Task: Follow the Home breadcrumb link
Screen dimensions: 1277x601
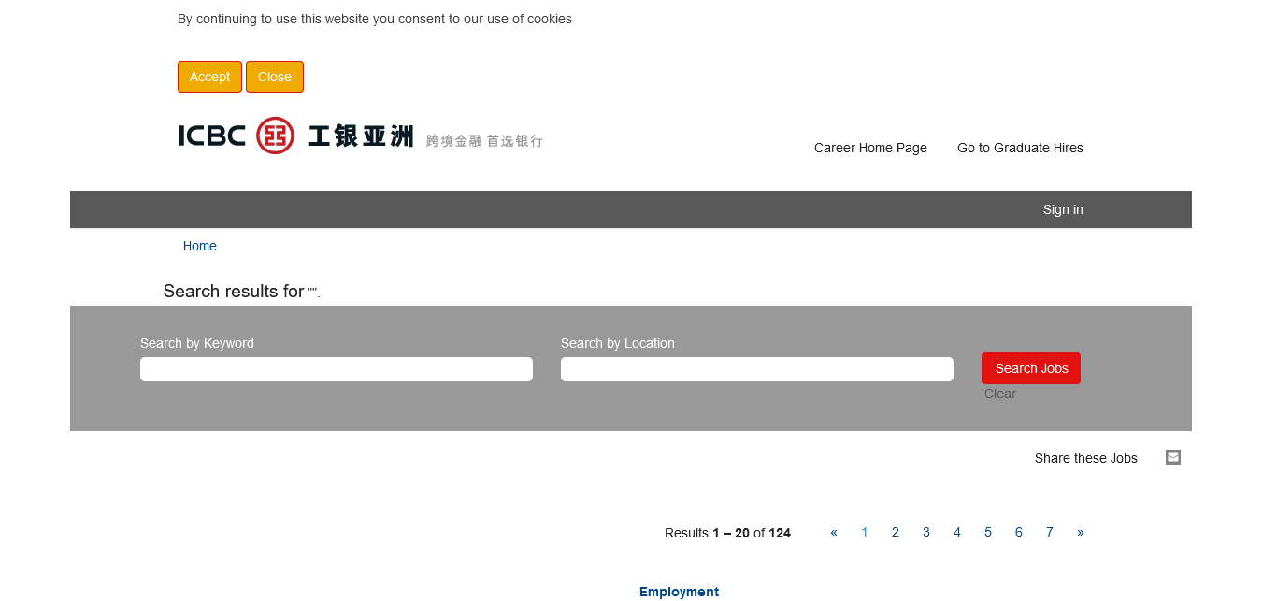Action: pyautogui.click(x=200, y=246)
